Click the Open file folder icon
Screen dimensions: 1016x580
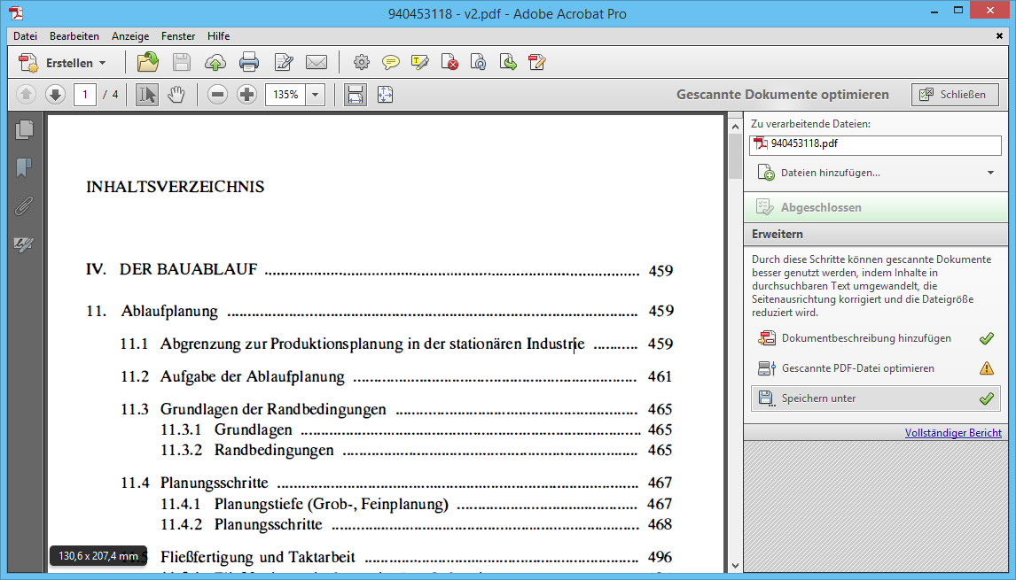(147, 62)
